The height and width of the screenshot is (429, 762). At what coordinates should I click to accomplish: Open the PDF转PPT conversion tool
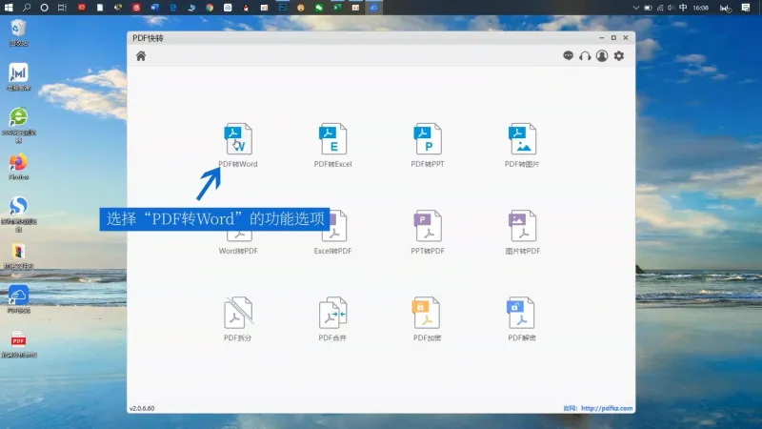pos(428,145)
